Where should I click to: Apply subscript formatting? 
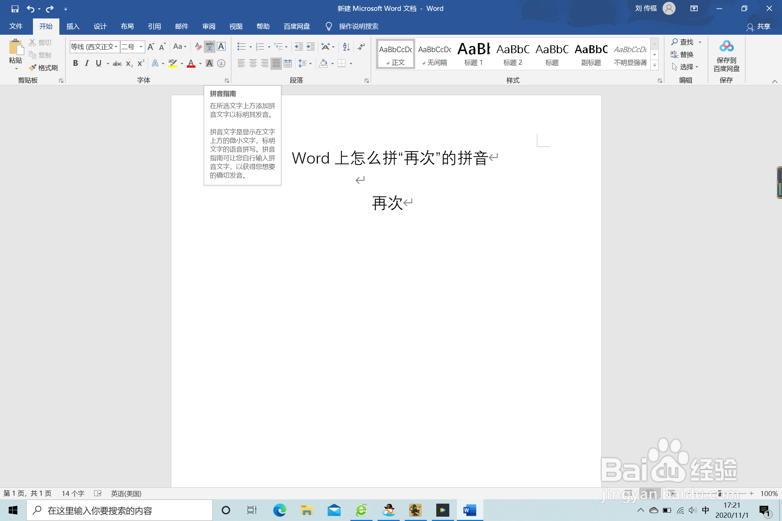click(x=129, y=64)
